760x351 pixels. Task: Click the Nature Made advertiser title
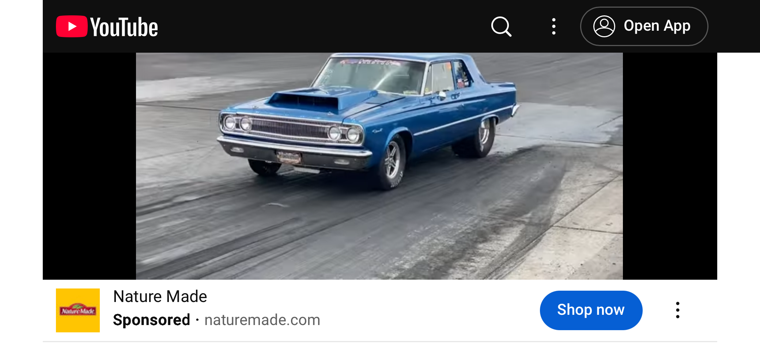click(160, 297)
